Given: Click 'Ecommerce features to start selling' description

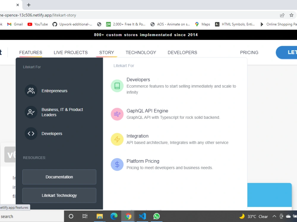Looking at the screenshot, I should (x=181, y=89).
